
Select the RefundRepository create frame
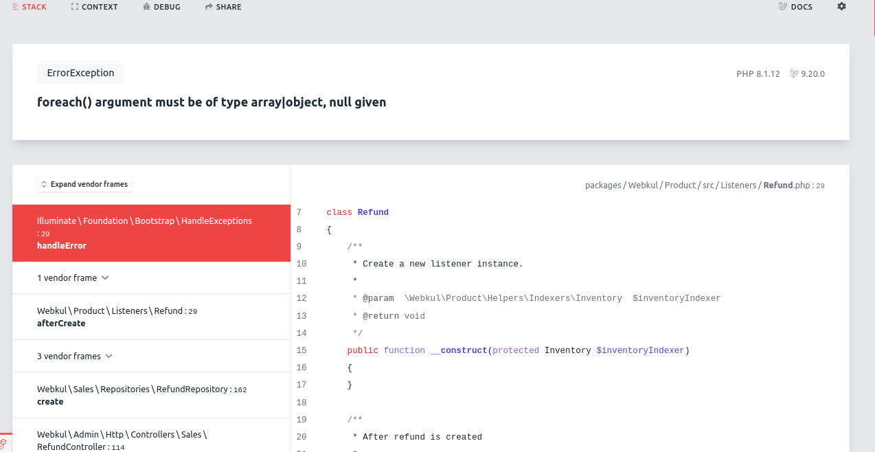[151, 395]
